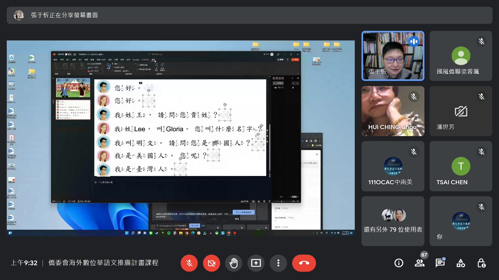This screenshot has height=280, width=499.
Task: Open meeting details with the info icon
Action: click(x=399, y=263)
